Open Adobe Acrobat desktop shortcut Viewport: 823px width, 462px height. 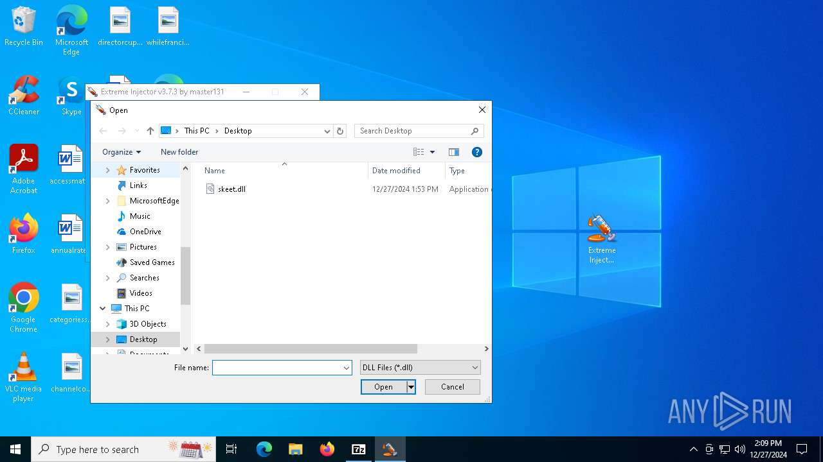point(24,169)
